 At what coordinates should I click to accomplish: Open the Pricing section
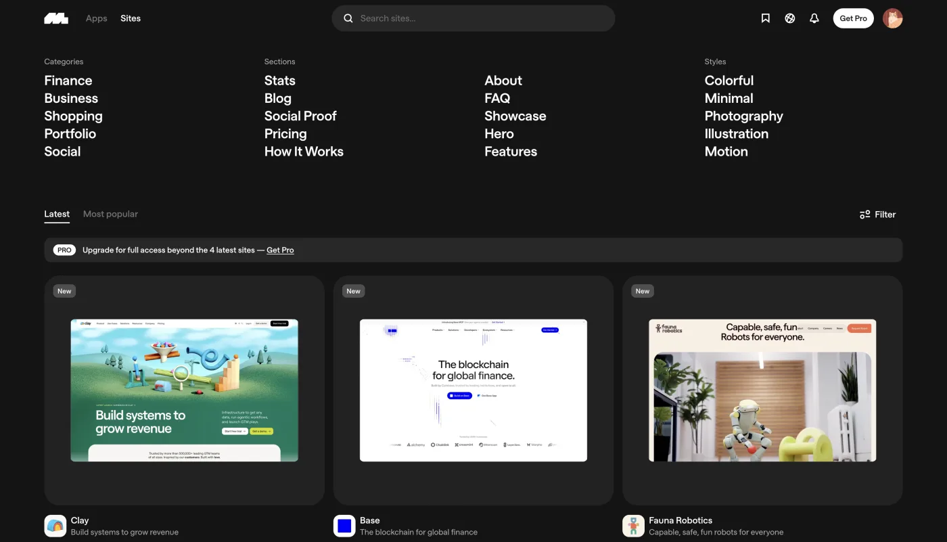pos(285,134)
